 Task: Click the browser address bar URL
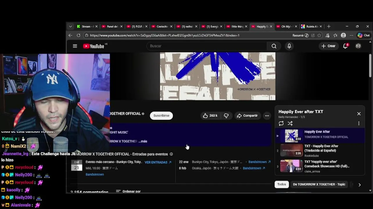(x=164, y=35)
